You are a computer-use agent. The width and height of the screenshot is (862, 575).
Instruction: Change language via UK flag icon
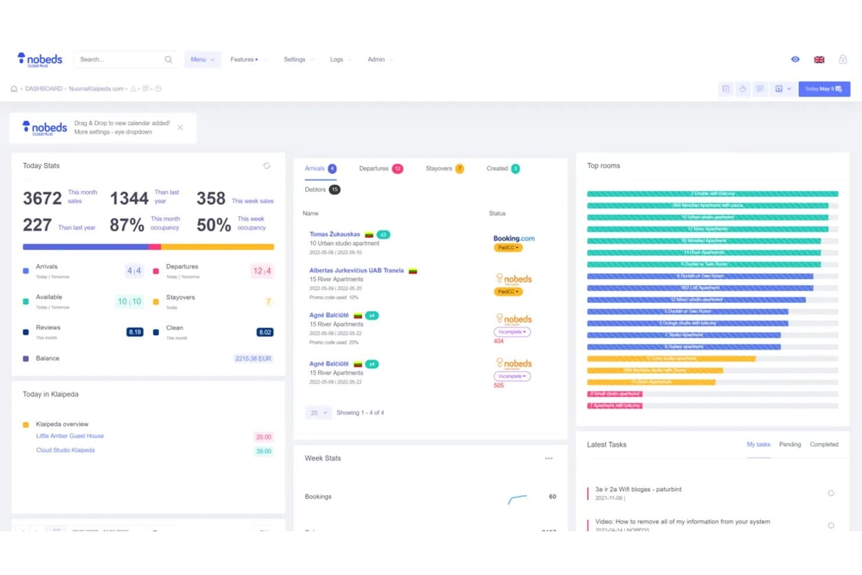click(x=819, y=59)
